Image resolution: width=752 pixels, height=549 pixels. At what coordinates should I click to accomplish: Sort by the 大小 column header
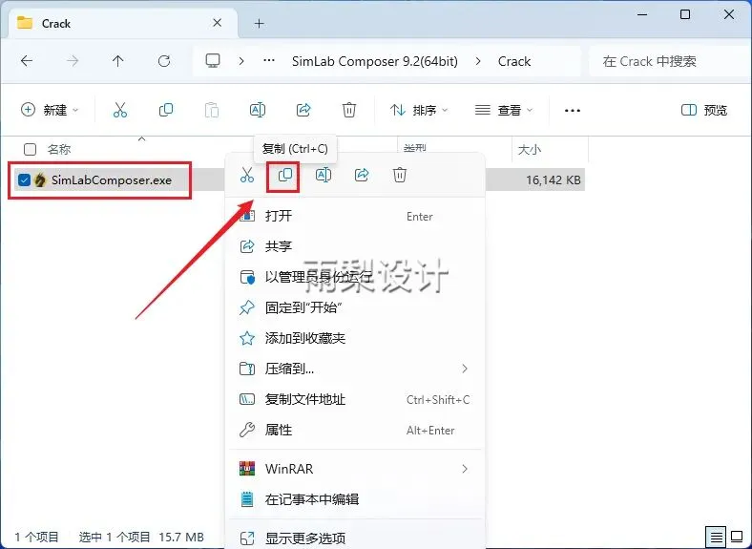(530, 150)
